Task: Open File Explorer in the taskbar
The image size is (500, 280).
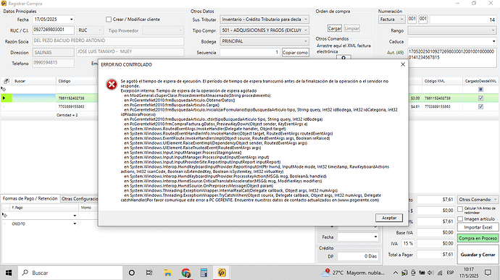Action: [167, 273]
